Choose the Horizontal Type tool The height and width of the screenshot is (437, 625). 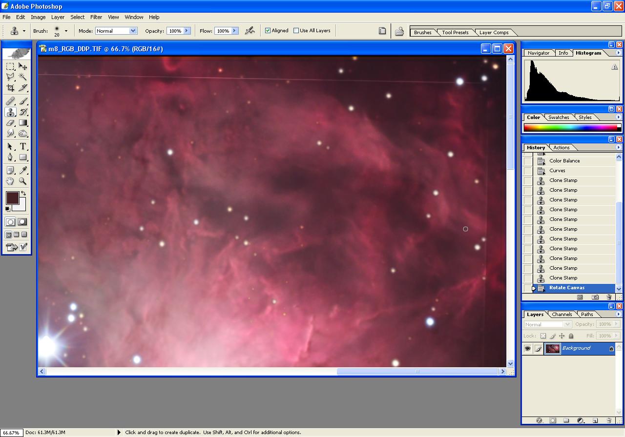pos(23,146)
